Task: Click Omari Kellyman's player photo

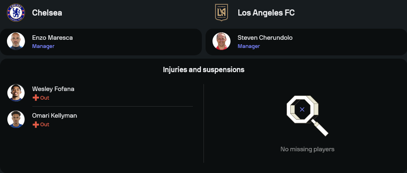Action: pyautogui.click(x=16, y=119)
